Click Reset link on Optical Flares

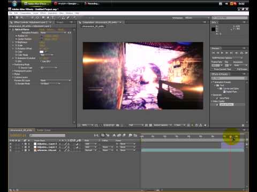tap(42, 29)
